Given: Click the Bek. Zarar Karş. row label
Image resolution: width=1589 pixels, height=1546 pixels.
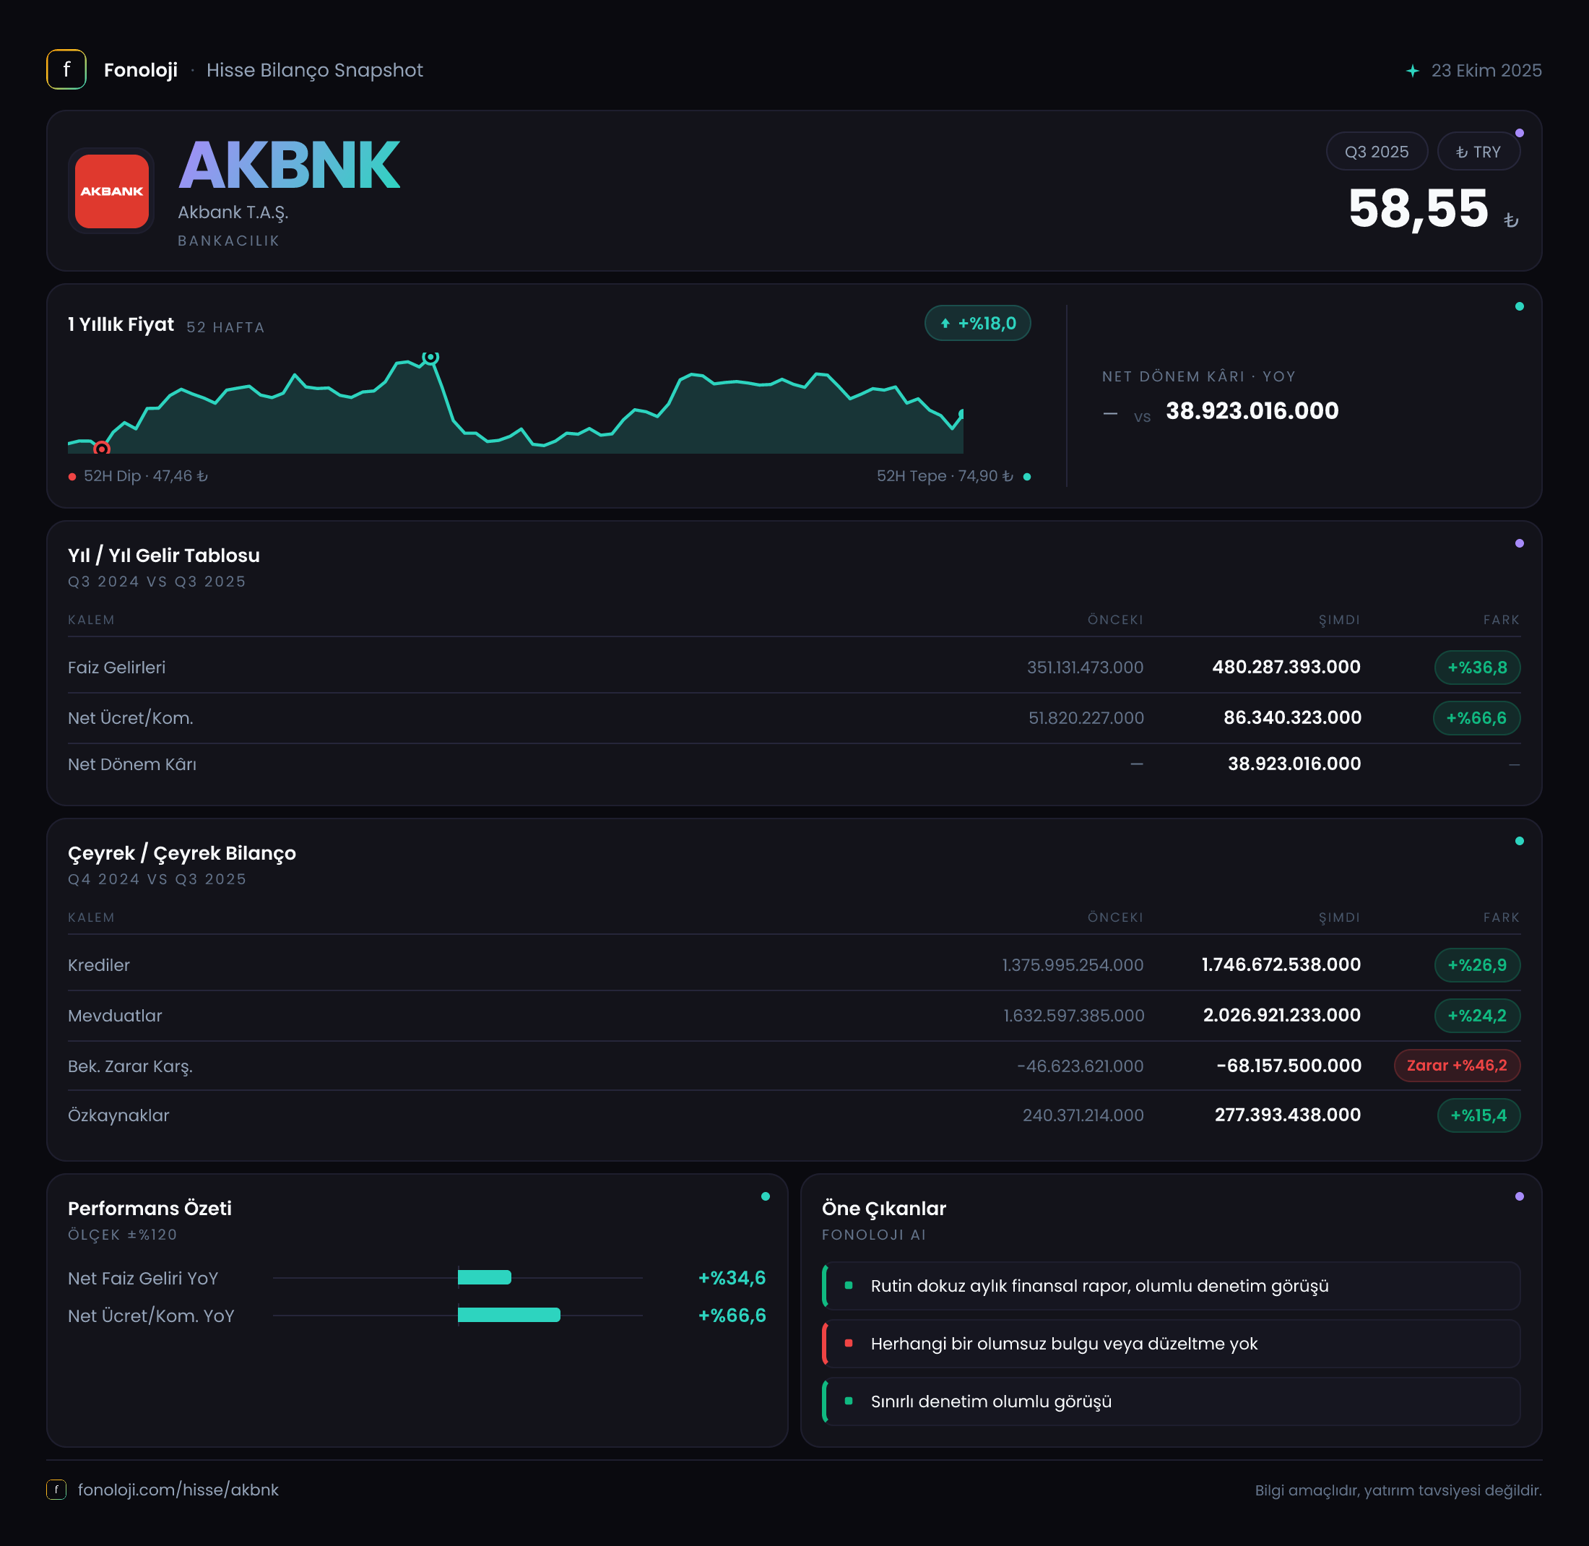Looking at the screenshot, I should [x=131, y=1066].
